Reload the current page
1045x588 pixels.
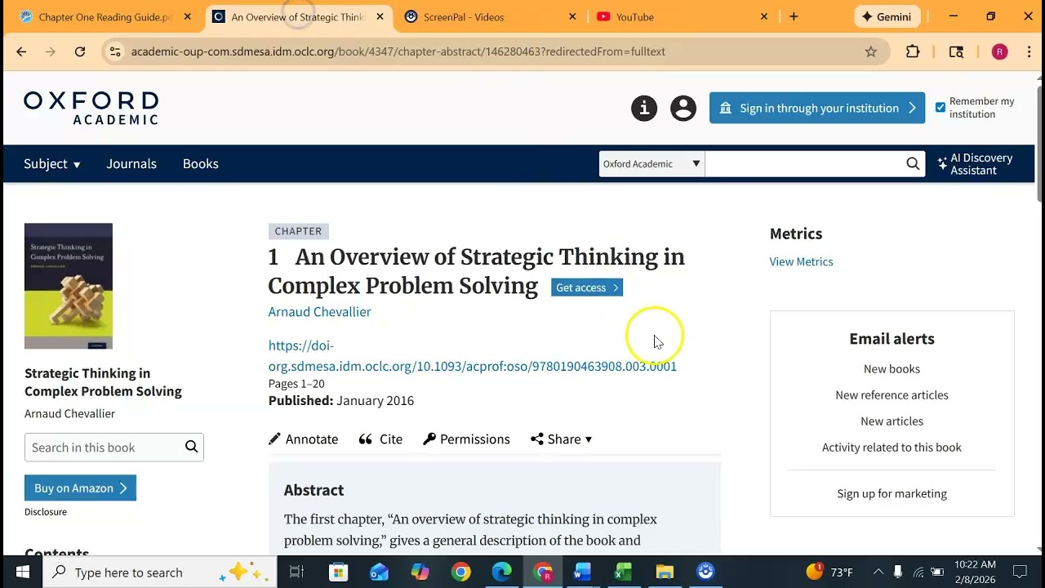pyautogui.click(x=80, y=51)
